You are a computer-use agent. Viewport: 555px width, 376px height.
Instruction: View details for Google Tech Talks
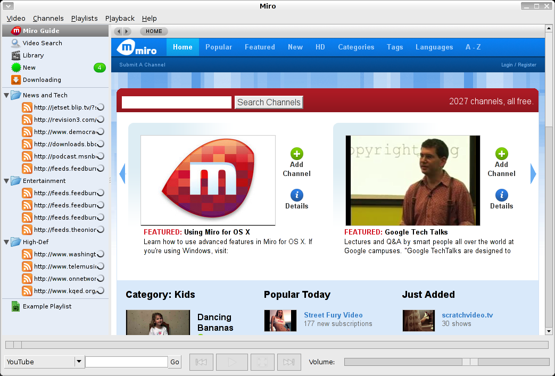501,199
